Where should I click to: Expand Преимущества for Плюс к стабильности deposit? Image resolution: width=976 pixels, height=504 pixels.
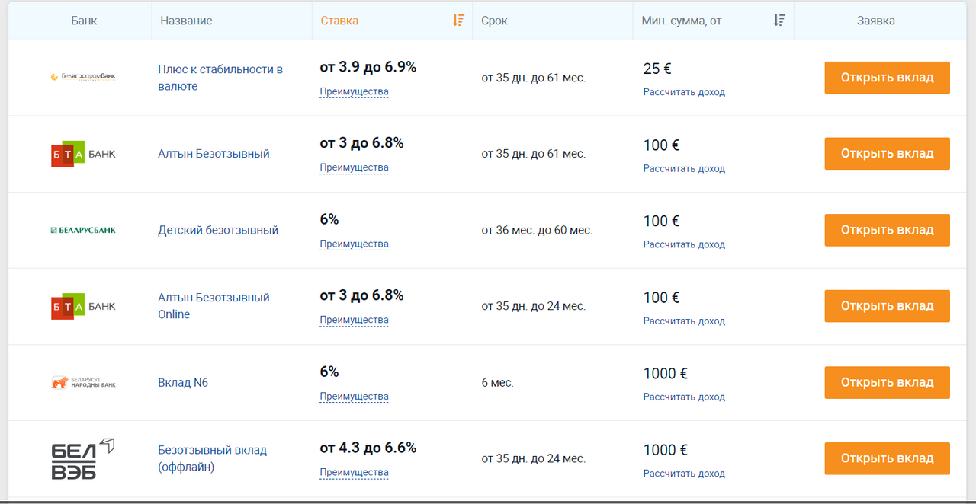(x=354, y=92)
